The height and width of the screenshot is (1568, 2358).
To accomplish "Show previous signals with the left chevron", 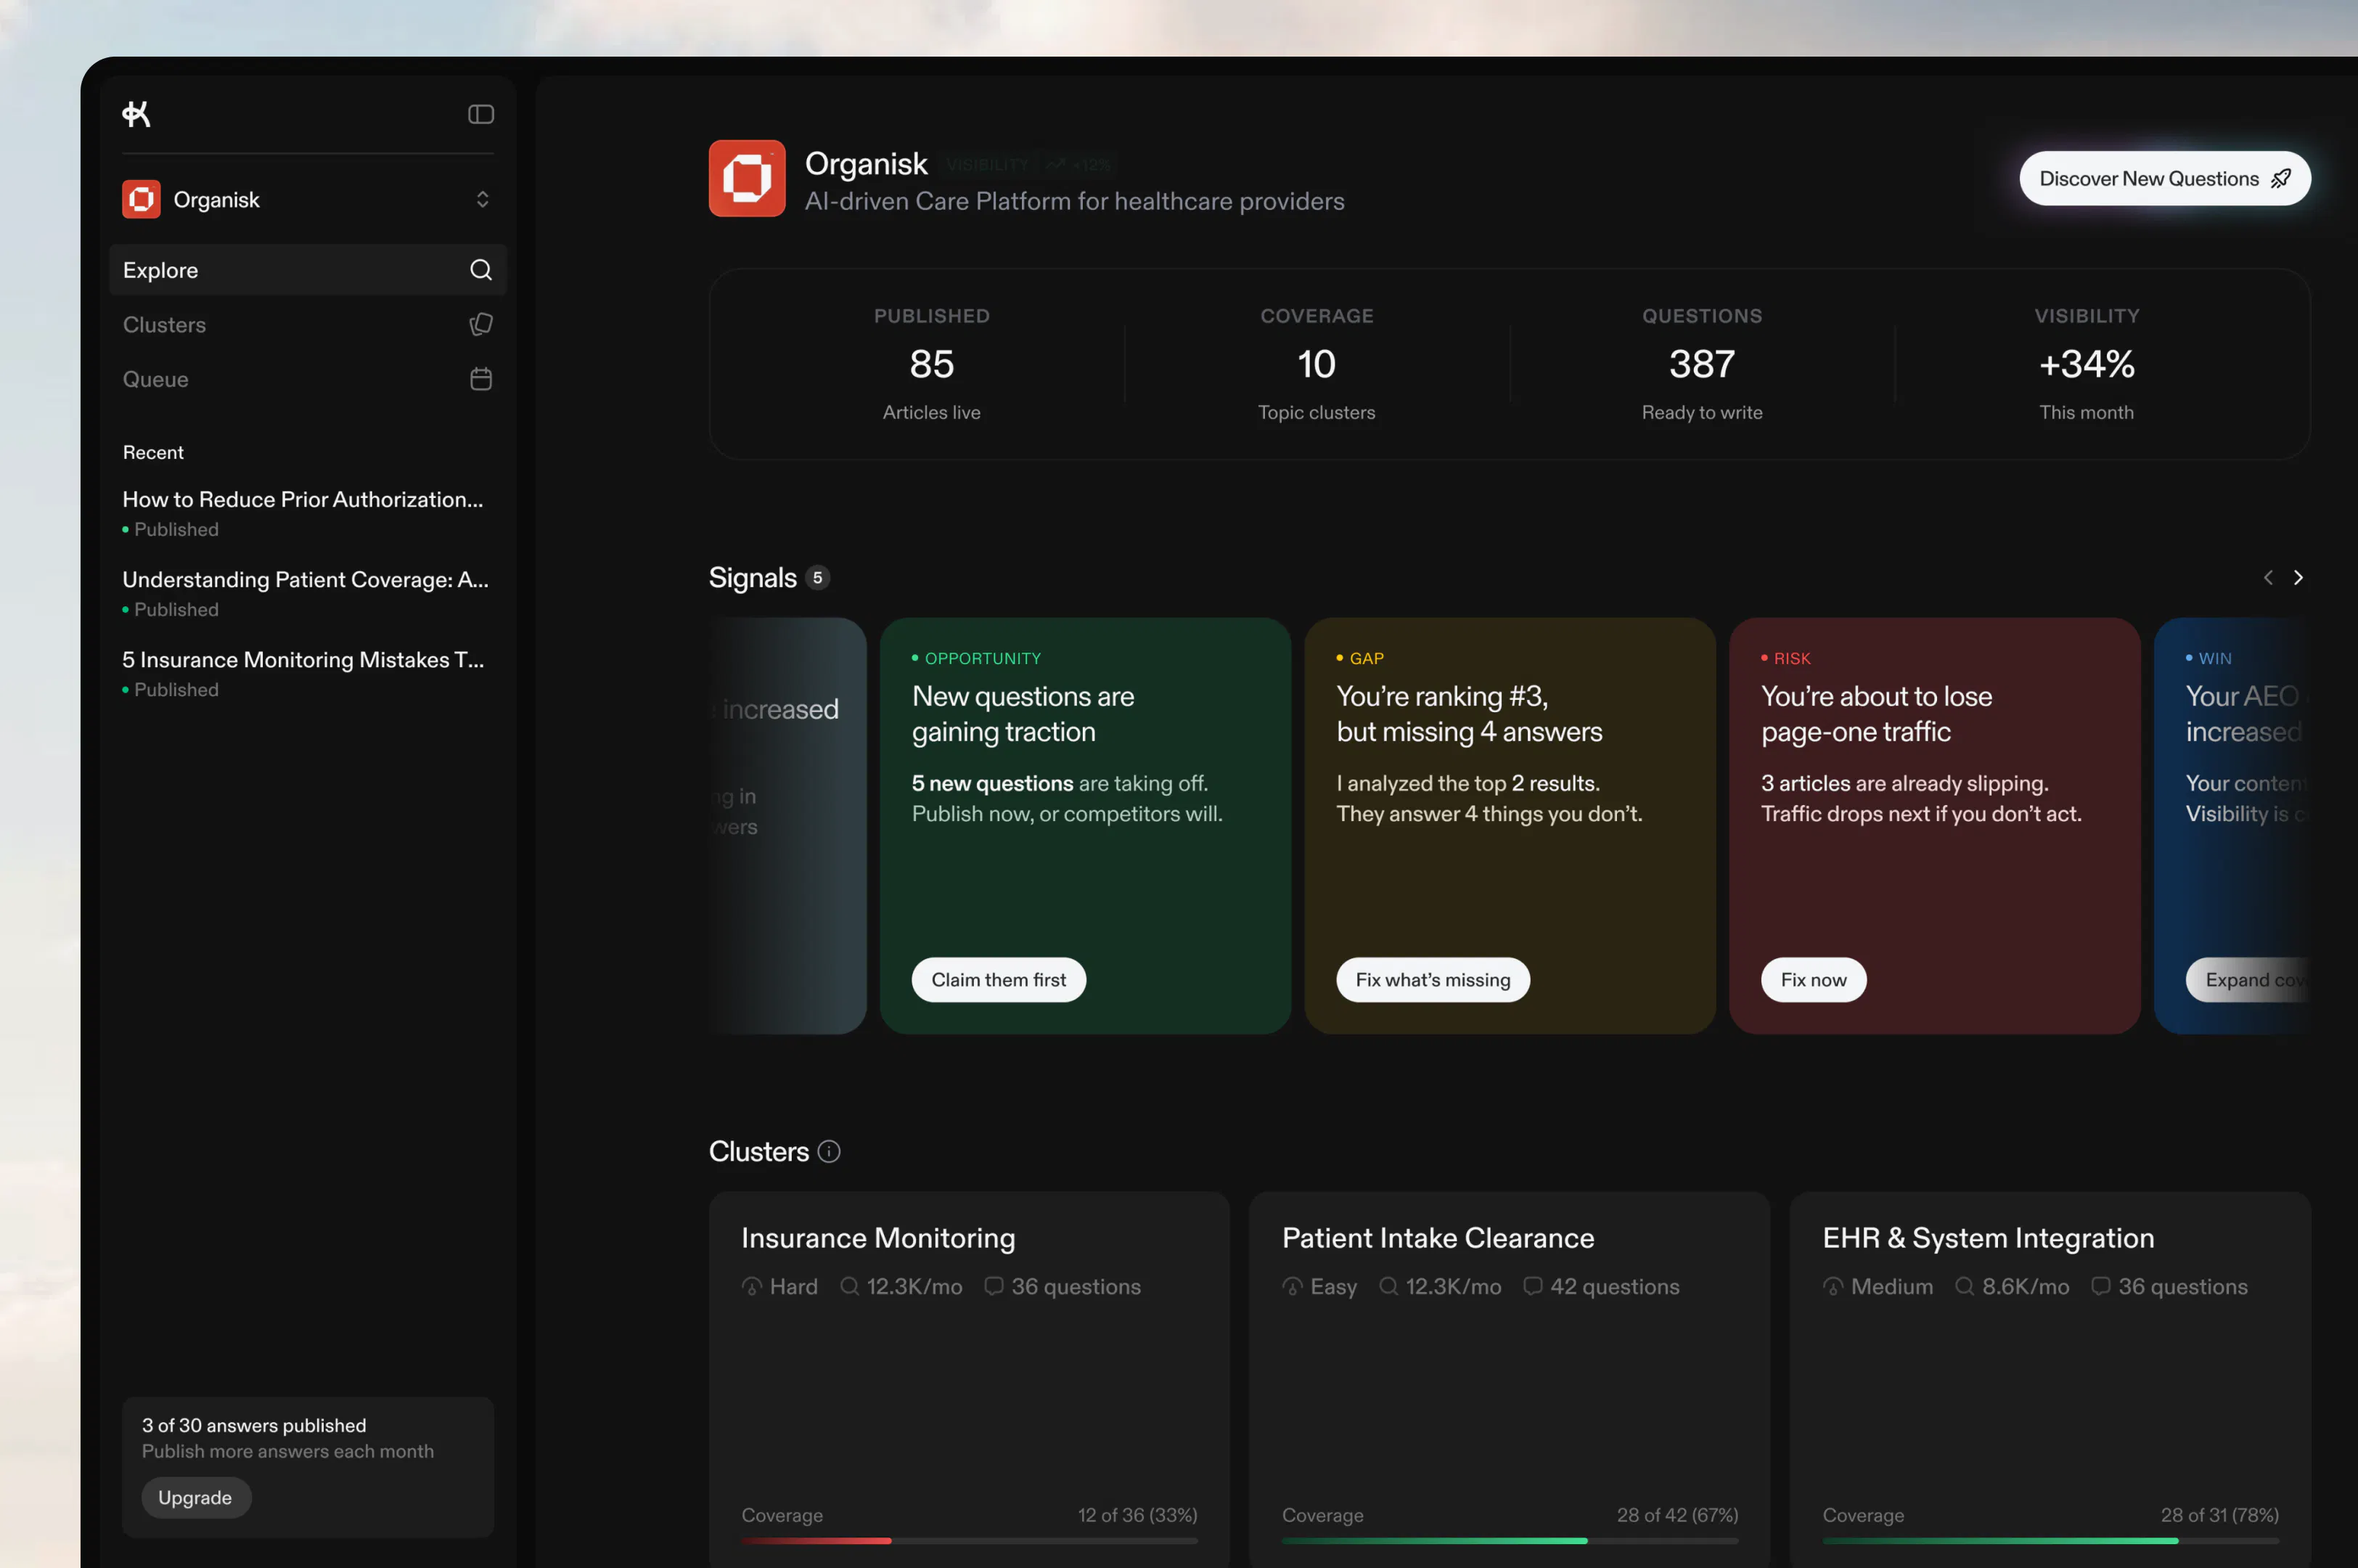I will 2268,577.
